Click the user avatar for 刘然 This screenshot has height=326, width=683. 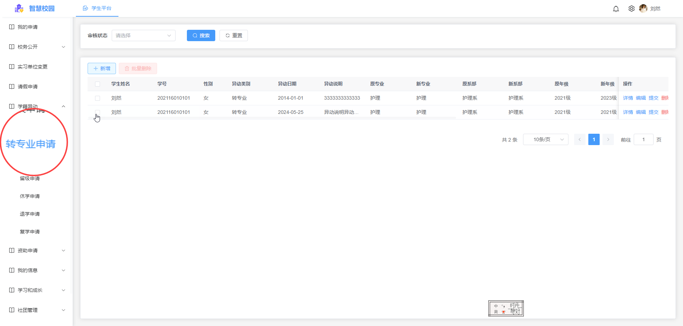[643, 9]
